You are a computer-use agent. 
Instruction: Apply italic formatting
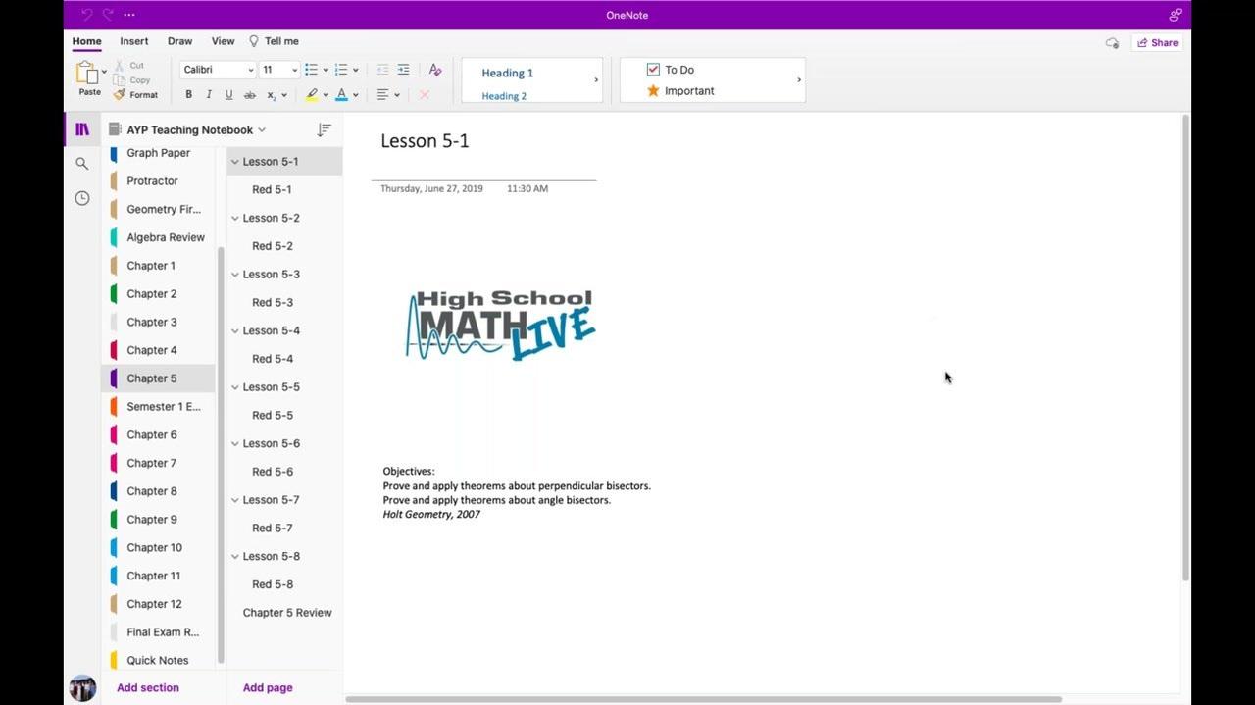click(x=209, y=95)
